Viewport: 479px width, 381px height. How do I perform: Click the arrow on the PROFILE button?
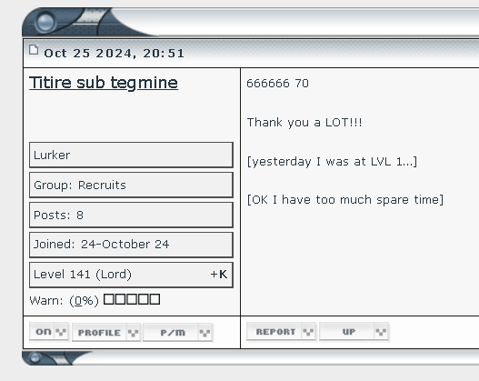pos(134,333)
